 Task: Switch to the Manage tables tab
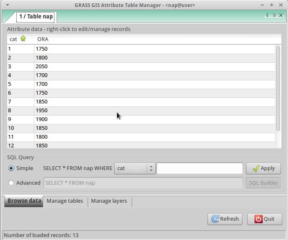click(x=65, y=201)
